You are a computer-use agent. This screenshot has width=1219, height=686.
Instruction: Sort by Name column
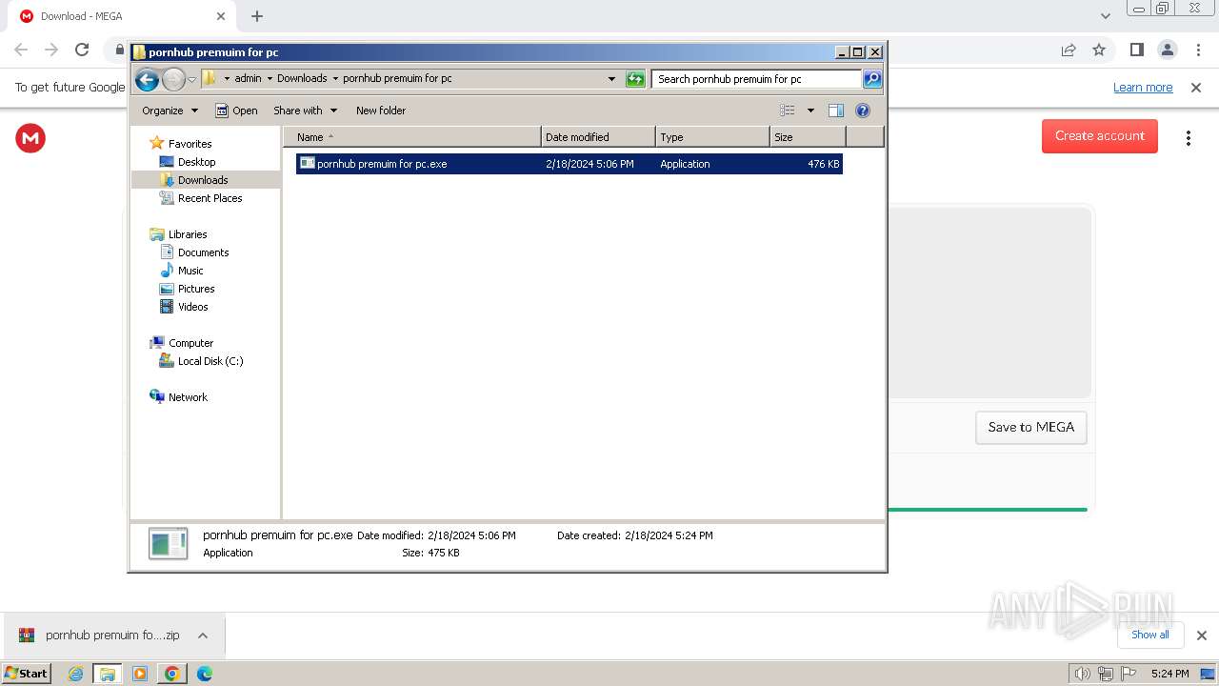[411, 137]
